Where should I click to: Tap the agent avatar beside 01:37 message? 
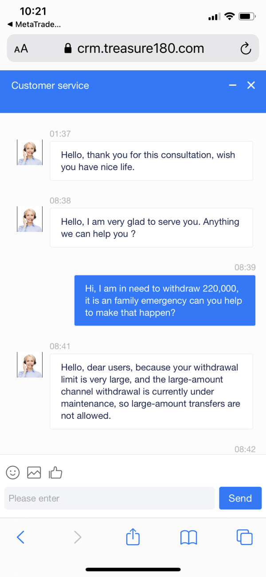pos(30,152)
